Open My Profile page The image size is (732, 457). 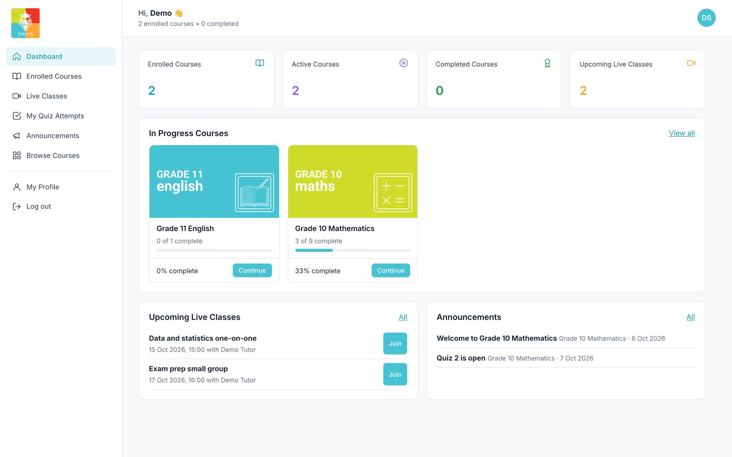(61, 187)
